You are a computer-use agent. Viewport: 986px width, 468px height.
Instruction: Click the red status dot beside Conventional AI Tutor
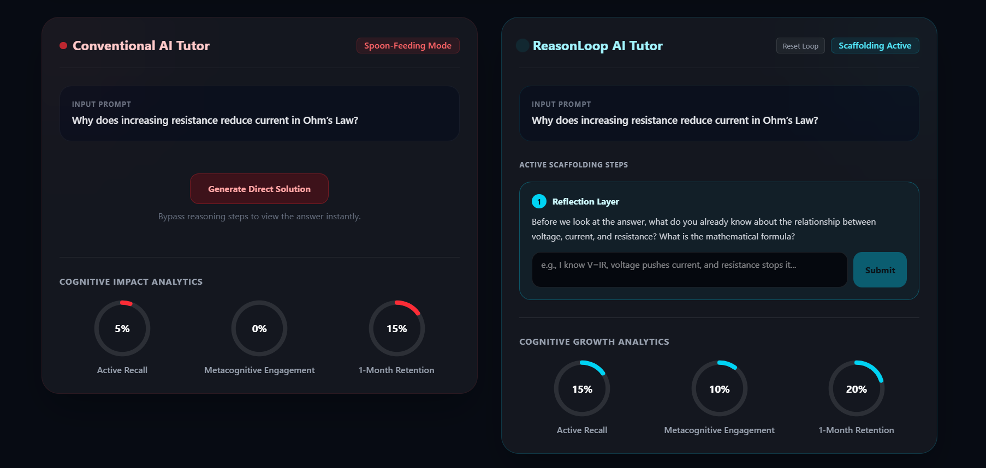pos(63,46)
